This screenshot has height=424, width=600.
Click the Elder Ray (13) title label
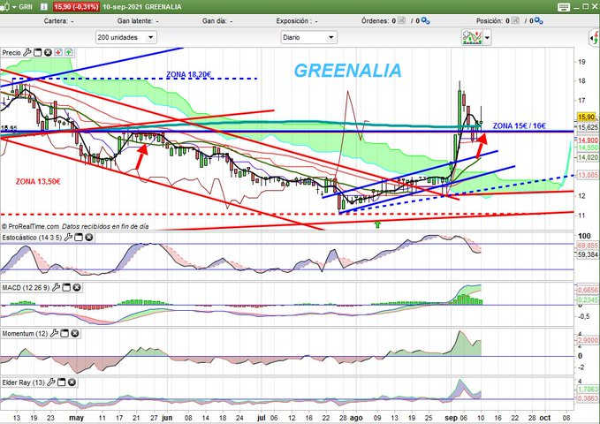point(23,382)
